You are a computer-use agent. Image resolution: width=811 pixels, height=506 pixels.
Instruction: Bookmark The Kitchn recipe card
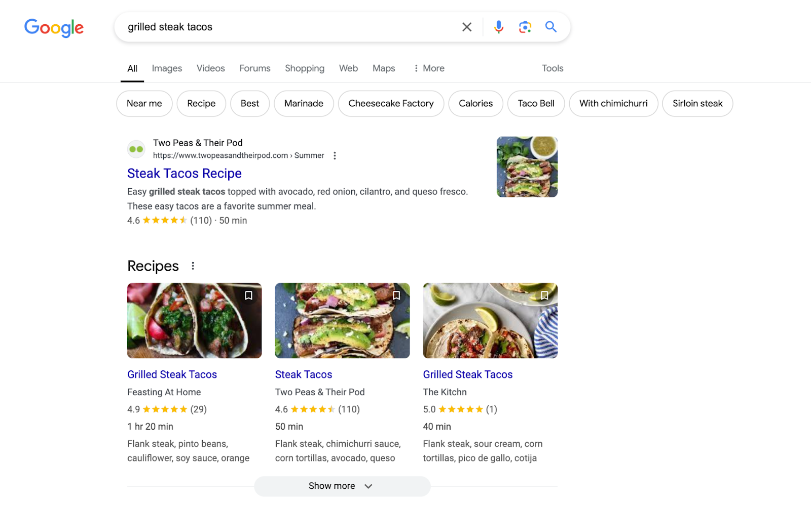[x=544, y=296]
